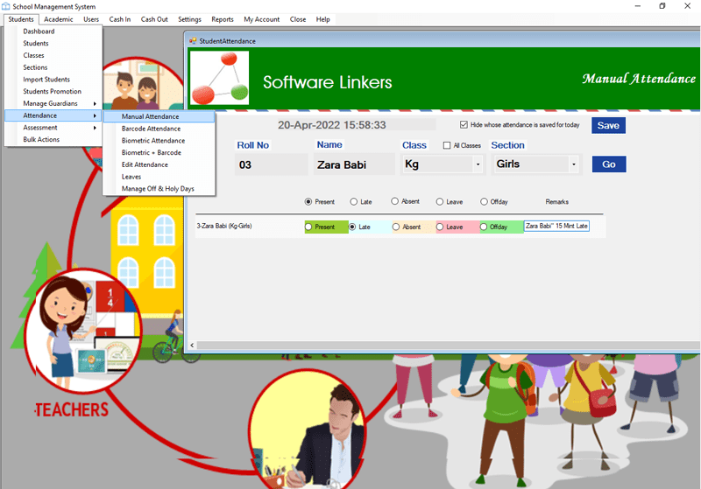
Task: Select the header Absent radio button
Action: coord(395,201)
